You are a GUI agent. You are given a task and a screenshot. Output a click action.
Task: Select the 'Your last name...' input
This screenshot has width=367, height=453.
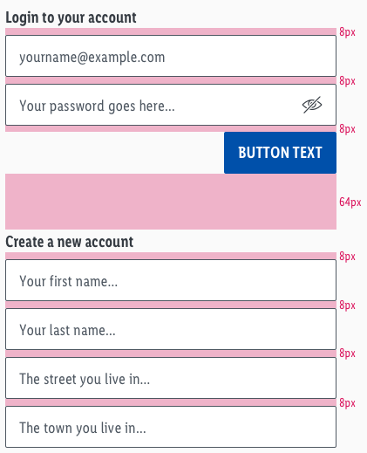pyautogui.click(x=171, y=329)
